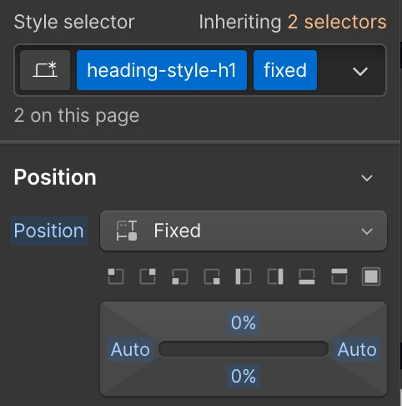Select right-side full-height position preset
Screen dimensions: 402x406
tap(275, 277)
